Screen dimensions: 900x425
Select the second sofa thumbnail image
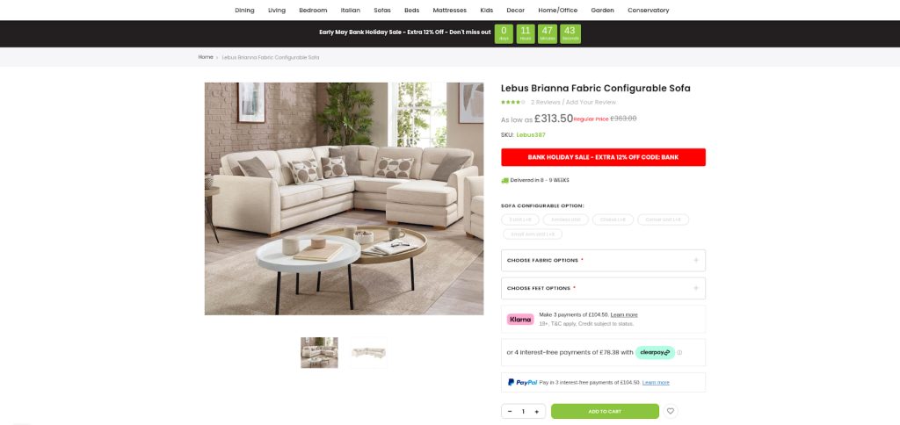(368, 353)
